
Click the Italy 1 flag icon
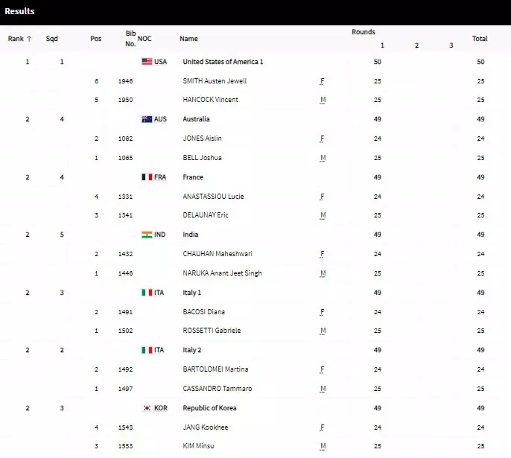pyautogui.click(x=147, y=293)
